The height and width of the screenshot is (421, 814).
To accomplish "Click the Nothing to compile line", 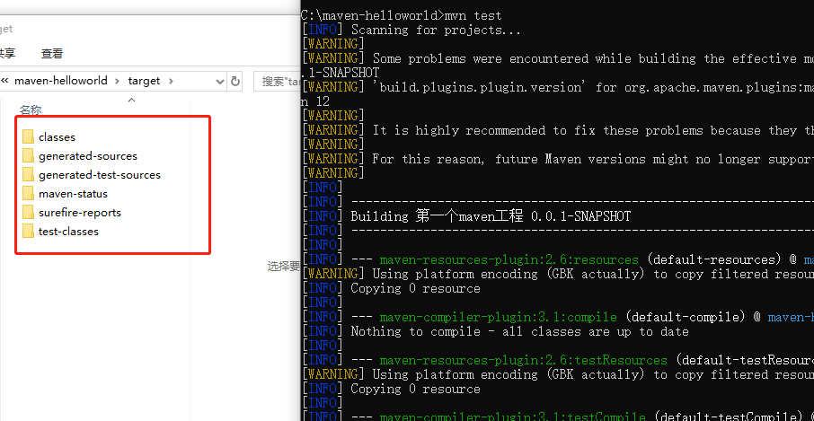I will click(495, 331).
